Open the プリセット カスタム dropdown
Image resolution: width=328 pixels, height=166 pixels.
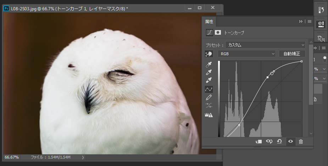click(265, 45)
